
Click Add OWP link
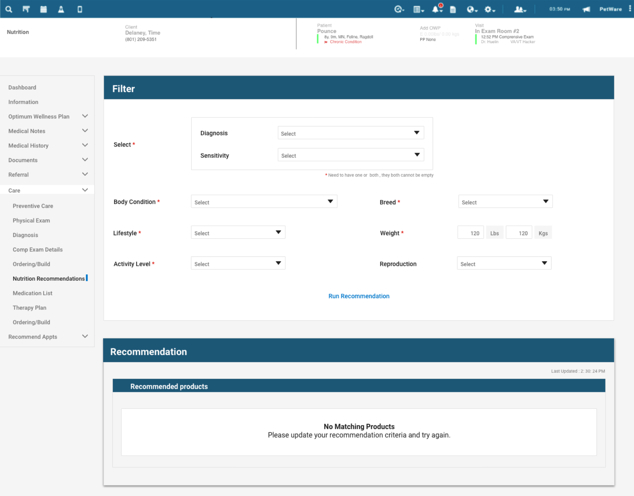coord(430,28)
